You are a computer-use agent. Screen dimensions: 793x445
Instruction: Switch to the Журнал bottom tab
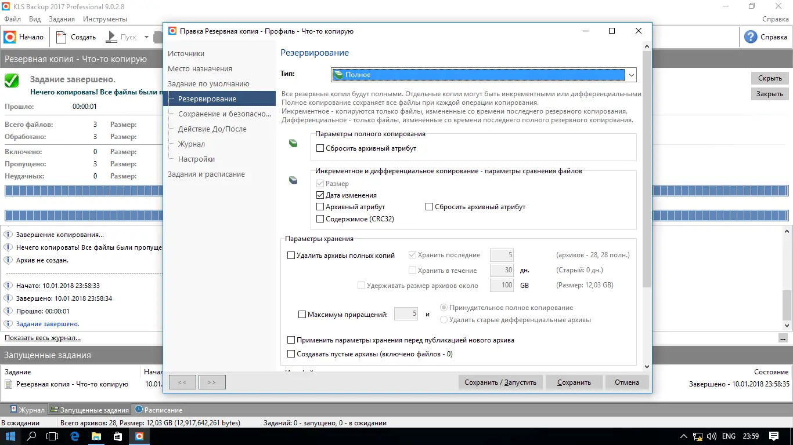(27, 410)
